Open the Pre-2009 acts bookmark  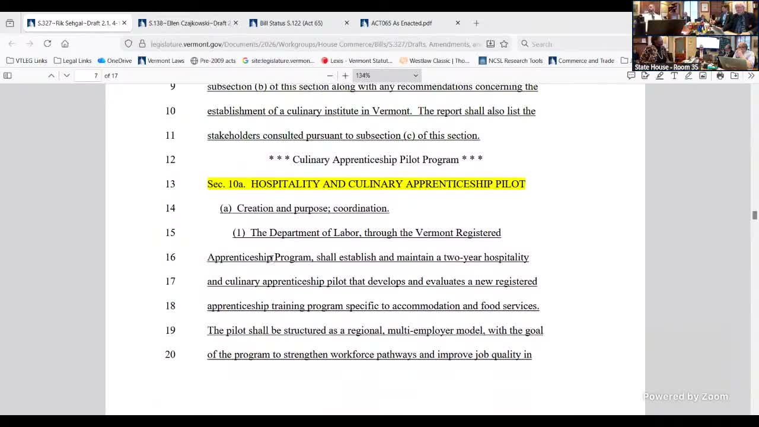coord(213,60)
